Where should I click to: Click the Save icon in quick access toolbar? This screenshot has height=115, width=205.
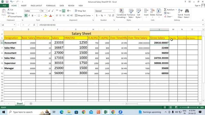click(x=7, y=2)
